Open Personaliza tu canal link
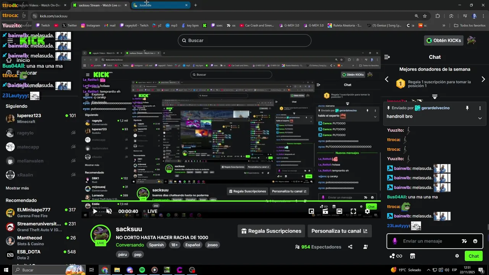Image resolution: width=489 pixels, height=275 pixels. 339,231
